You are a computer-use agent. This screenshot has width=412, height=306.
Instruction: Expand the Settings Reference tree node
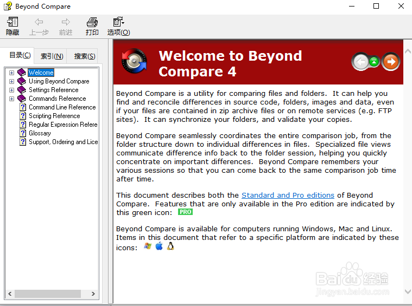11,90
